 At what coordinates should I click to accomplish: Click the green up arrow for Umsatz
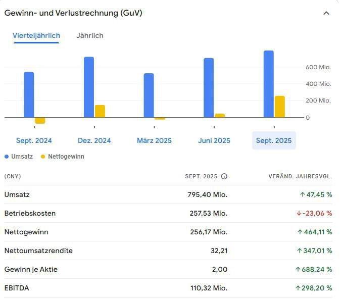(302, 194)
